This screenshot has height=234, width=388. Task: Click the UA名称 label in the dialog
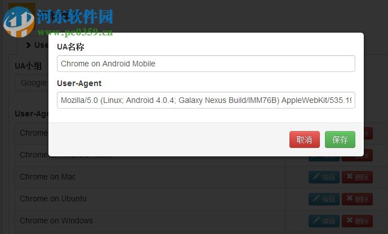click(x=70, y=47)
